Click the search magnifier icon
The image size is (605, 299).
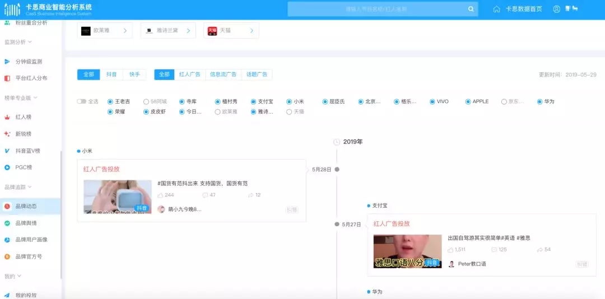[x=471, y=9]
